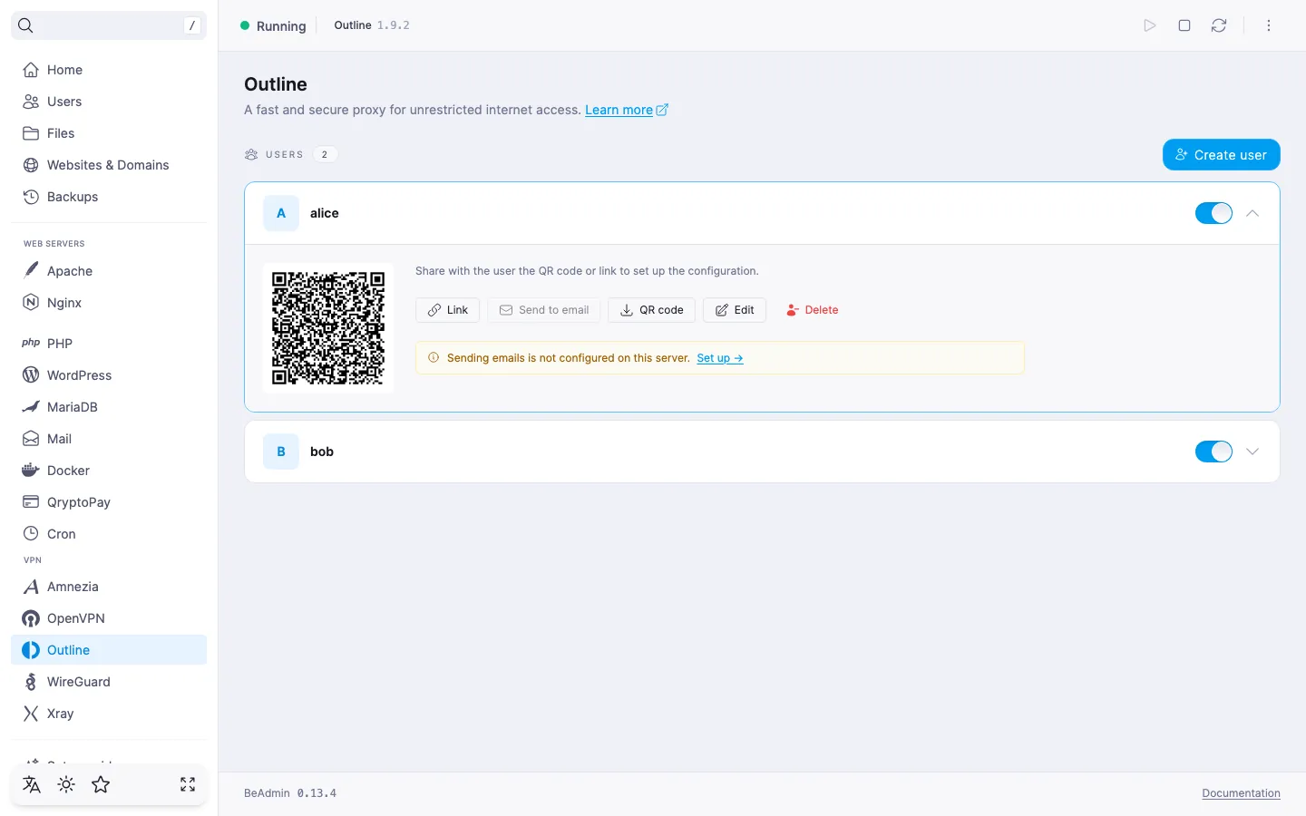Click the language translate icon
Image resolution: width=1306 pixels, height=816 pixels.
(32, 785)
